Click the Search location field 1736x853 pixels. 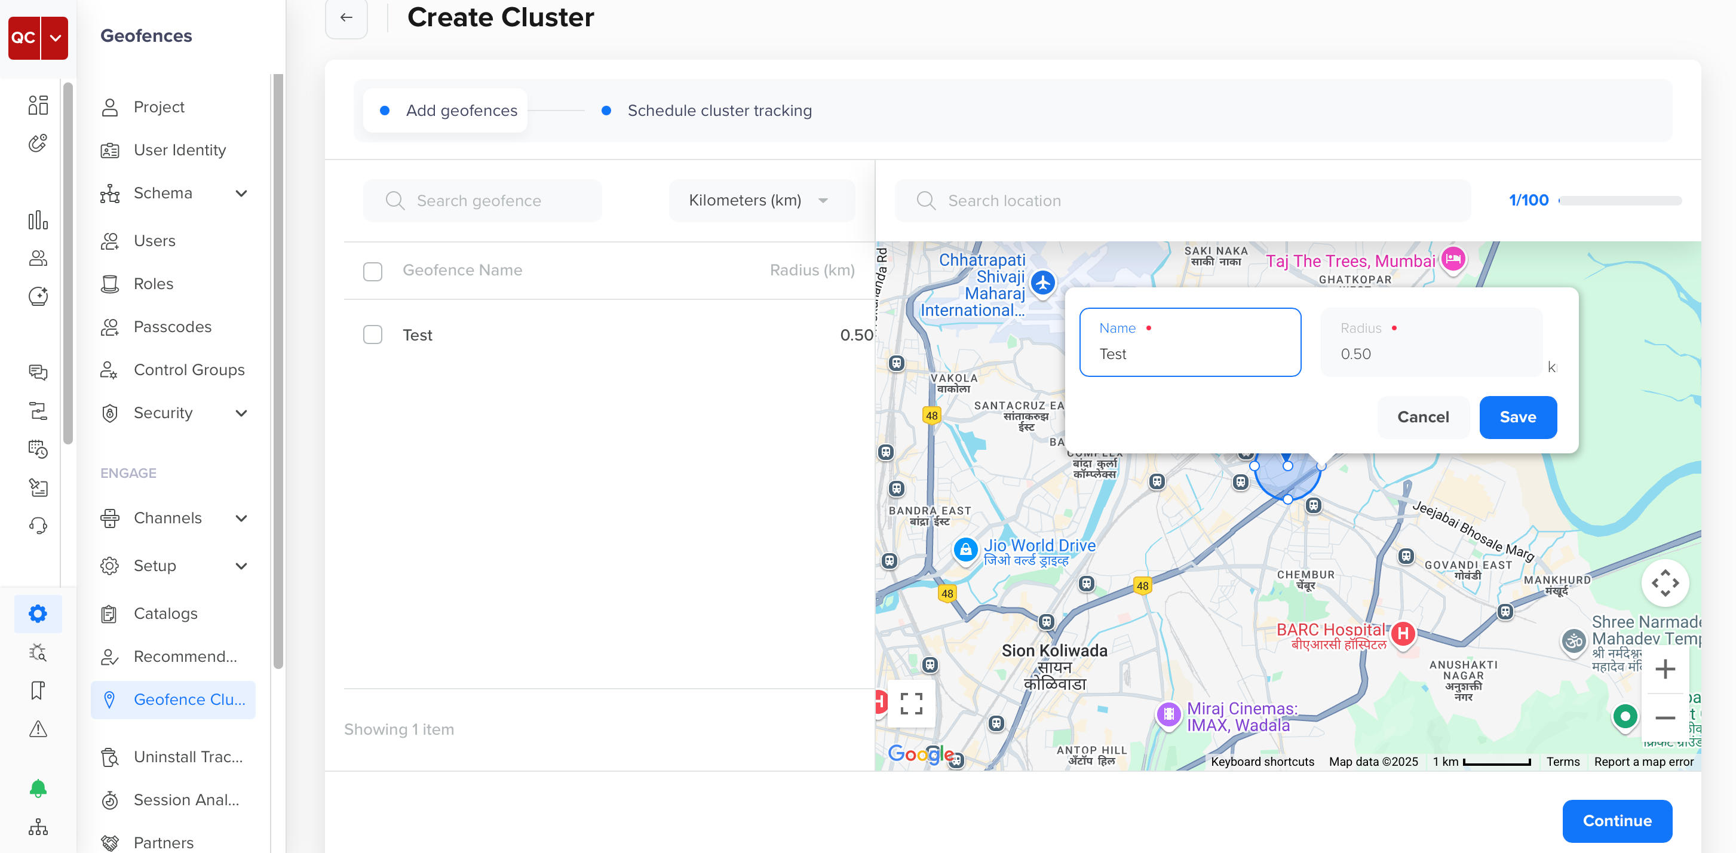coord(1182,201)
